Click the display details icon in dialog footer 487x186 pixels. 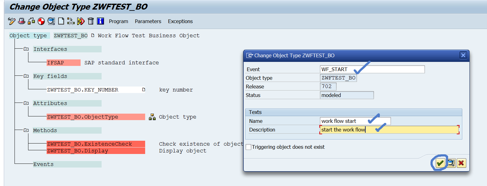(x=451, y=163)
